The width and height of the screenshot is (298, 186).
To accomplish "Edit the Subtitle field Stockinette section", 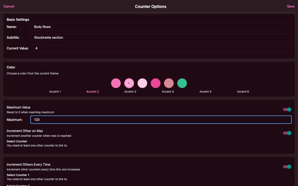I will pyautogui.click(x=161, y=38).
